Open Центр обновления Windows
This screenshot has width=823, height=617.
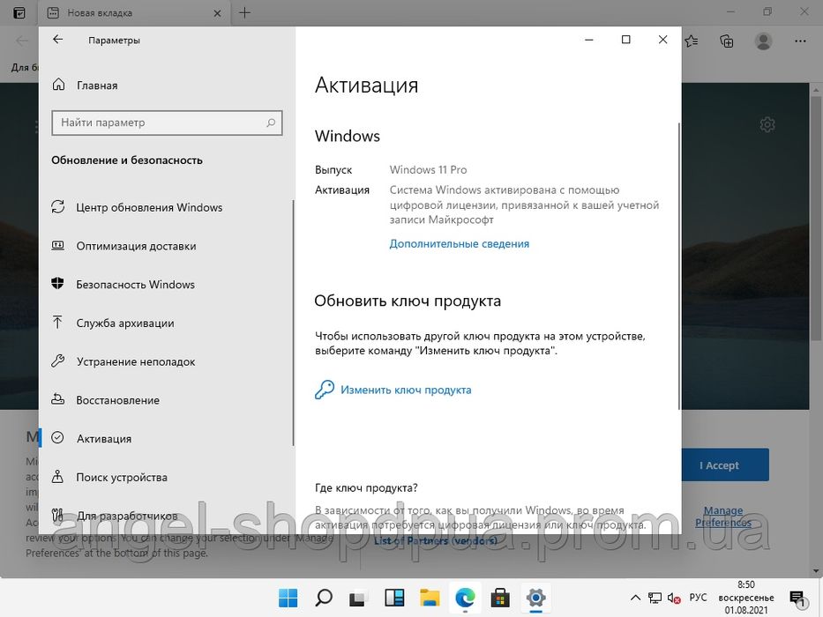coord(137,207)
